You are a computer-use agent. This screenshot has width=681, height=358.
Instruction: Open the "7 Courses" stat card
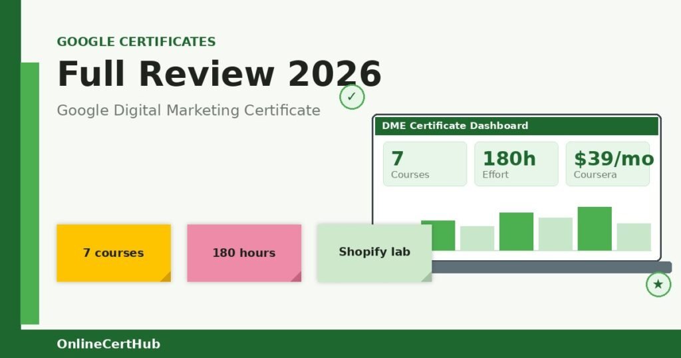tap(425, 164)
